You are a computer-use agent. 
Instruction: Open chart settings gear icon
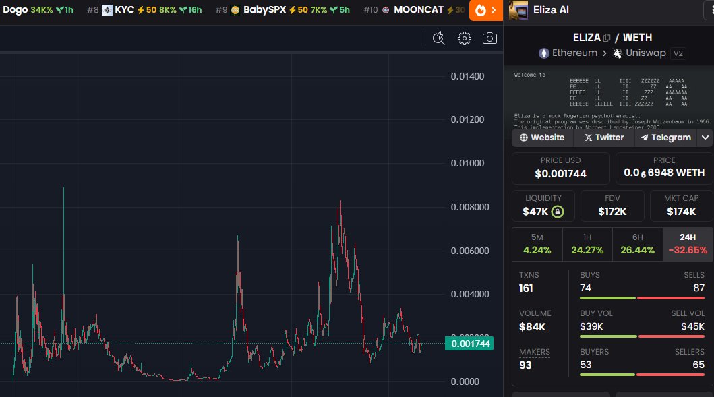(x=465, y=38)
